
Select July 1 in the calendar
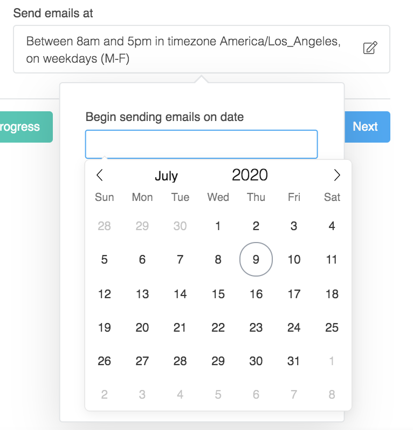pos(218,226)
